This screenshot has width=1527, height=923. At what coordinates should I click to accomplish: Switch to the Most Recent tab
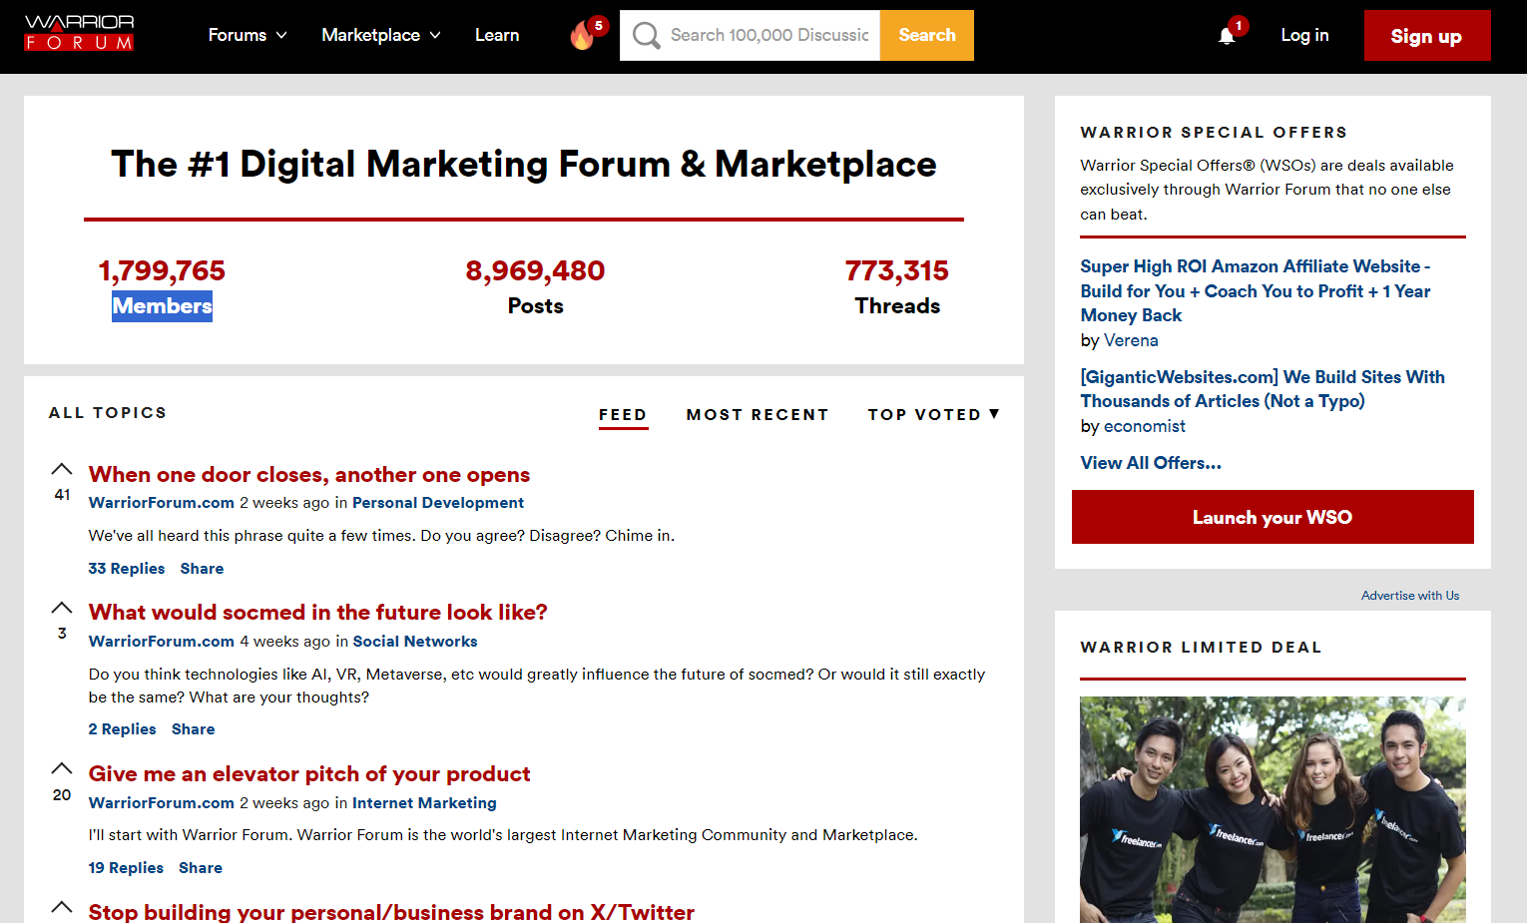(758, 414)
